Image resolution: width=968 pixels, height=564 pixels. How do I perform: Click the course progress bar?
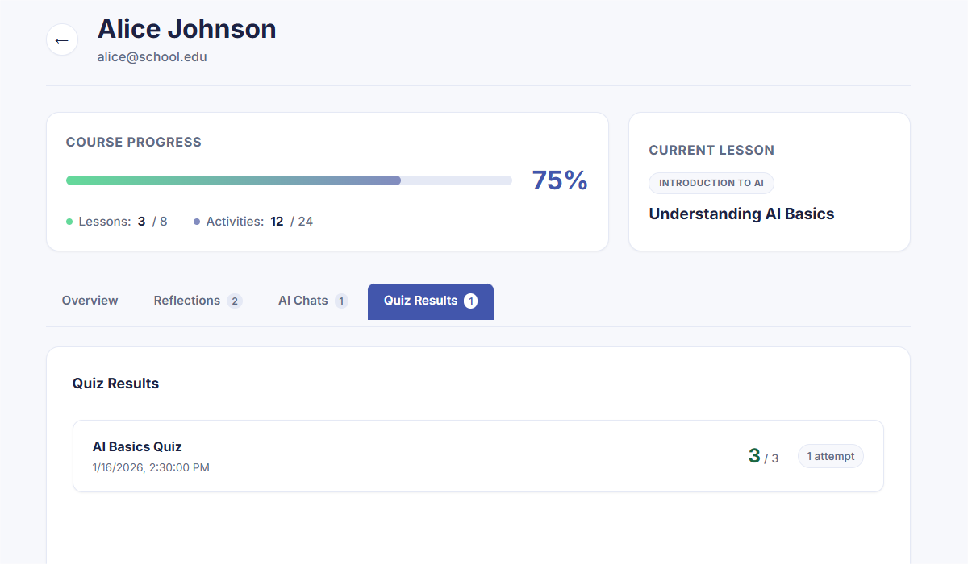pos(289,180)
